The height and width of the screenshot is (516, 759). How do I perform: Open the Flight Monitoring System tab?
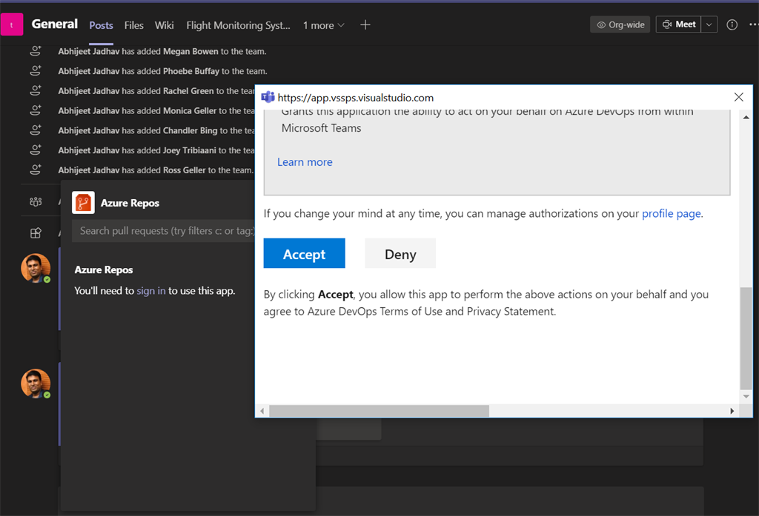238,25
